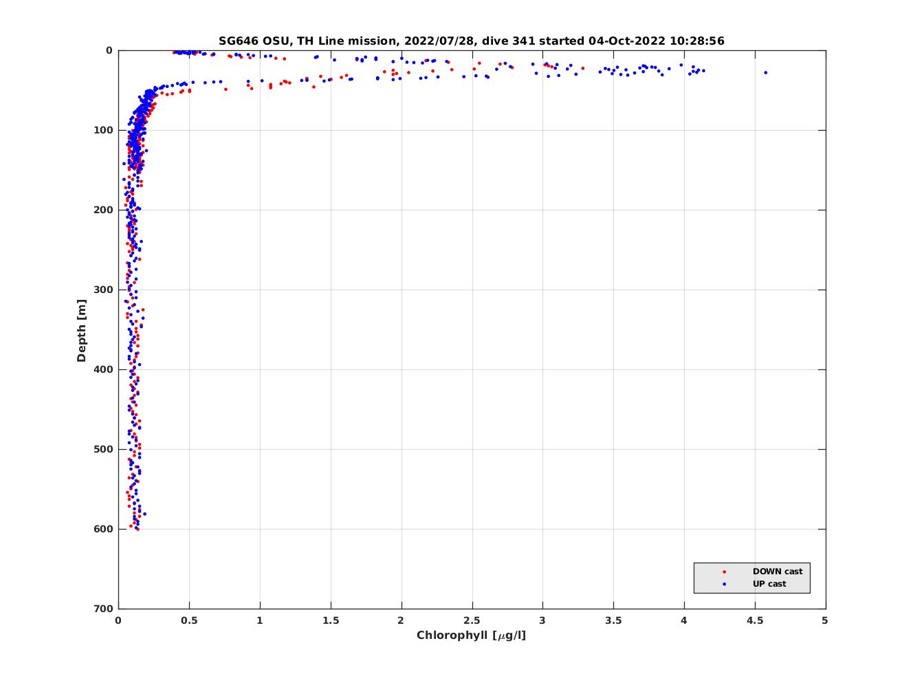Click the plot title with dive 341
Screen dimensions: 913x685
472,41
